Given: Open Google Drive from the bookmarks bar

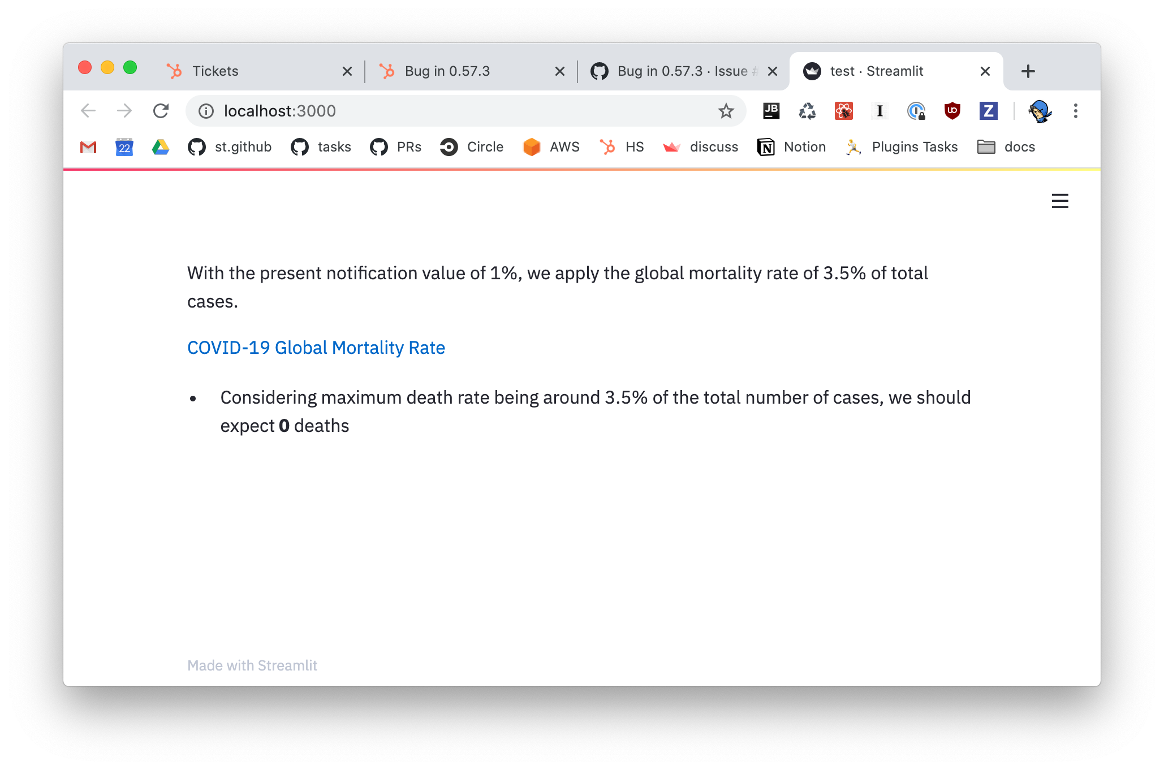Looking at the screenshot, I should [160, 147].
